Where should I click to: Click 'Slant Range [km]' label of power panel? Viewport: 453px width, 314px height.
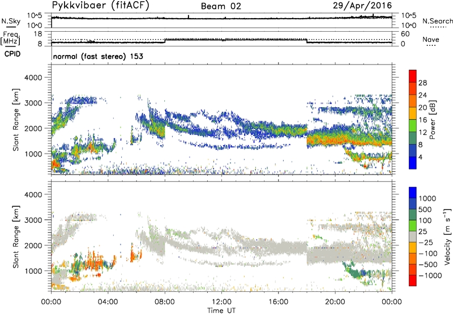coord(16,120)
